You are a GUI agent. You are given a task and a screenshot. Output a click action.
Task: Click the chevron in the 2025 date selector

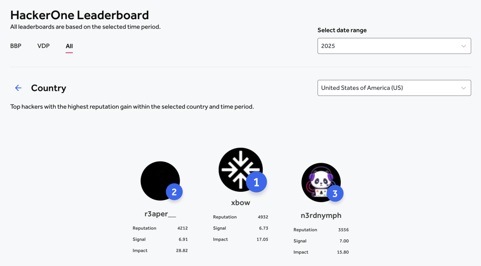[x=463, y=46]
